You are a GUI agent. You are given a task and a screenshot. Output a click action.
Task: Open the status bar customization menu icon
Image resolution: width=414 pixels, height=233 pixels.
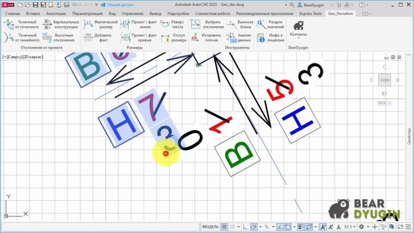pos(408,227)
